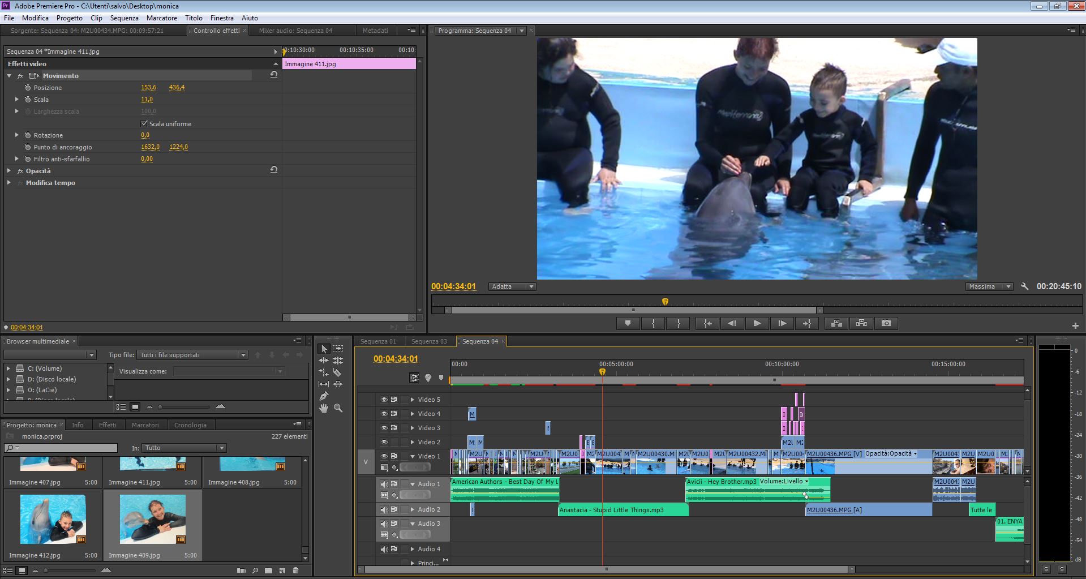Hide Video 1 track output
The height and width of the screenshot is (579, 1086).
click(x=384, y=456)
